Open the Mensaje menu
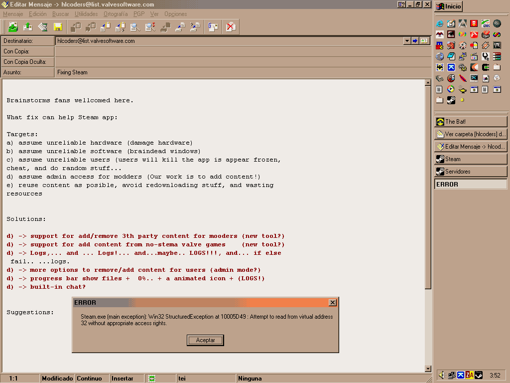 [x=13, y=14]
